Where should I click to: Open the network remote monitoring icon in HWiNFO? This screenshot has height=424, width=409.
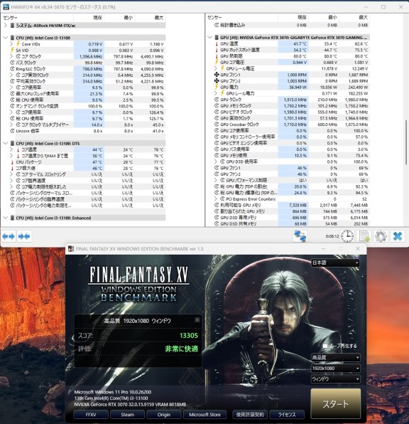coord(300,236)
